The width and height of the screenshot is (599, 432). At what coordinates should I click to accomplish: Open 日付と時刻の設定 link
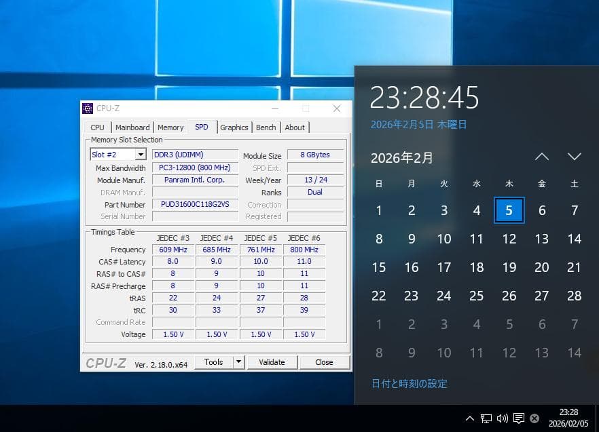[x=408, y=383]
